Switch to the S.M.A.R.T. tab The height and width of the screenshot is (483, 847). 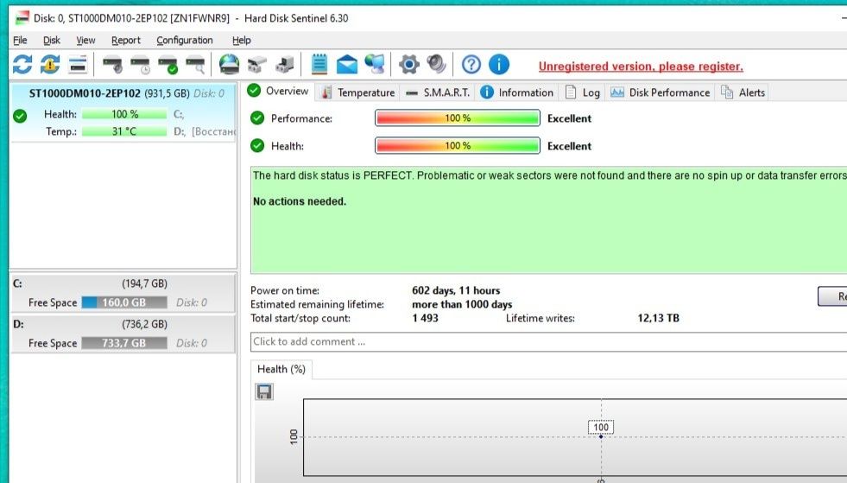(x=437, y=92)
